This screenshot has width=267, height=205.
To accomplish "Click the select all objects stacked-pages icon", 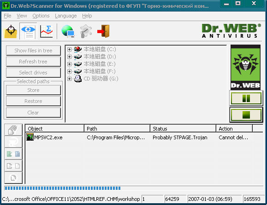I will point(13,130).
